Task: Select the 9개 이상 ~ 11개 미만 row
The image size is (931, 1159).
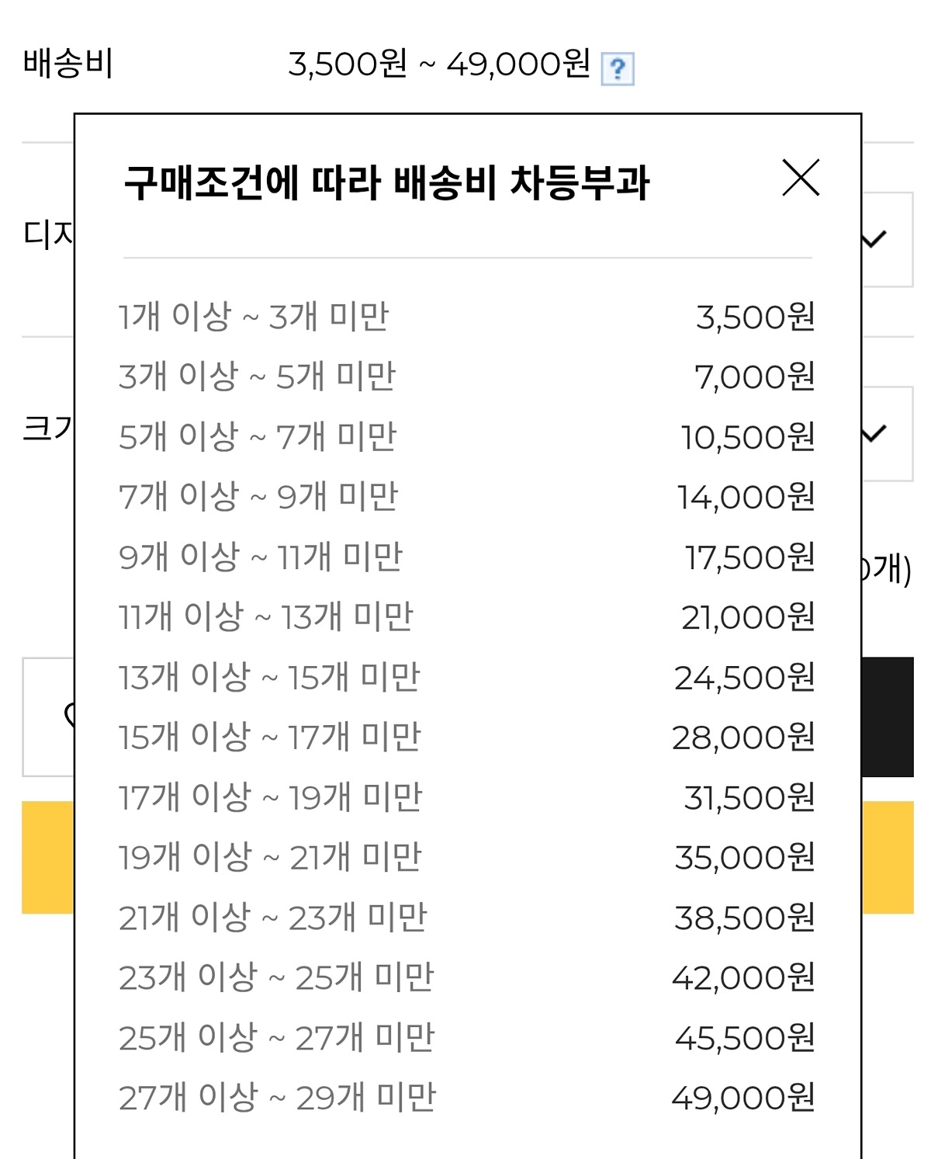Action: coord(261,557)
